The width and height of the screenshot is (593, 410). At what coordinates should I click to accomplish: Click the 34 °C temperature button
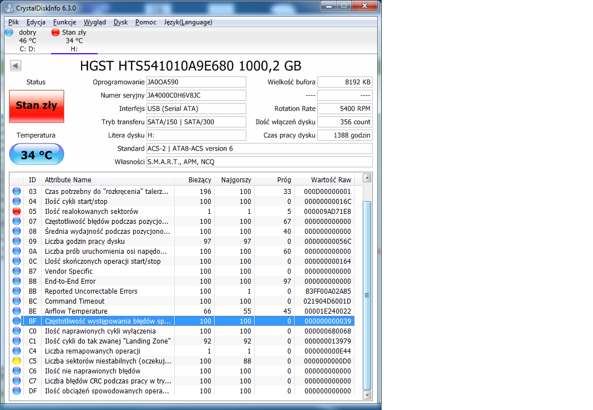[x=37, y=154]
